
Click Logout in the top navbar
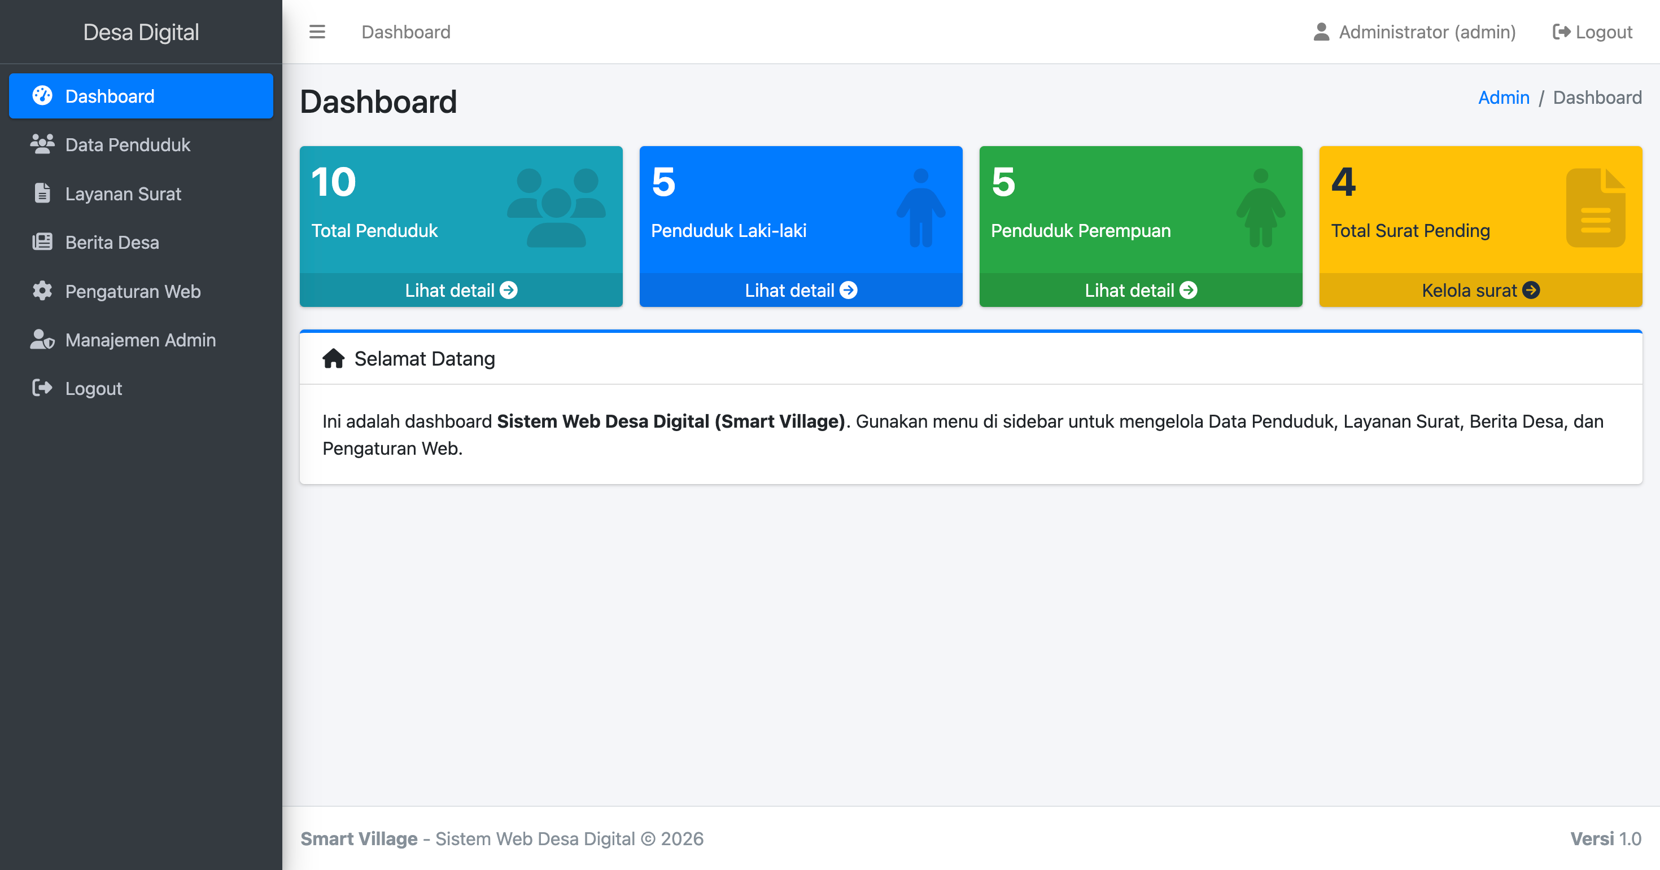coord(1592,32)
